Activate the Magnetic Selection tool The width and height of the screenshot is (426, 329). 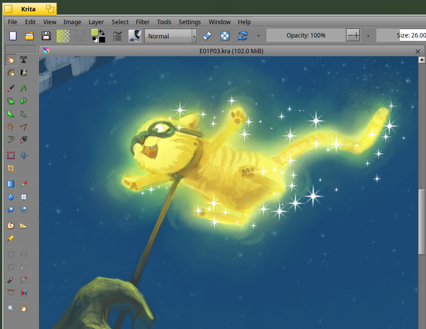coord(24,292)
